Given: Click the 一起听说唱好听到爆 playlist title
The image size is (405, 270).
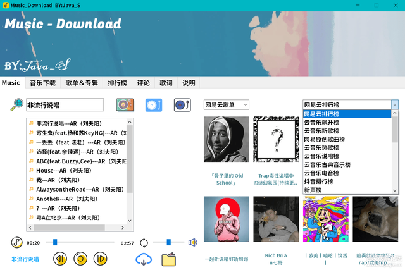Looking at the screenshot, I should coord(227,259).
